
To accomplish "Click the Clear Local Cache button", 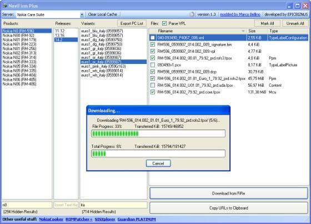I will tap(102, 14).
